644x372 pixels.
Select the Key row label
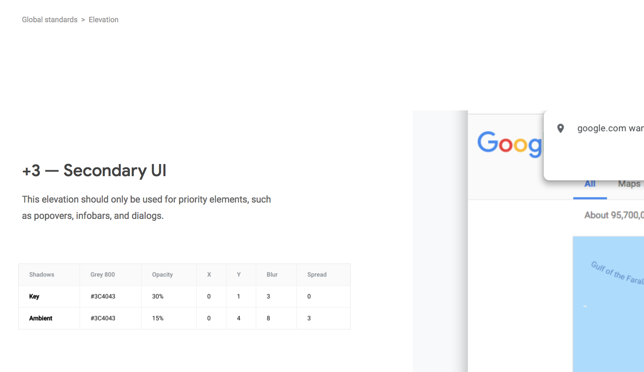tap(34, 297)
